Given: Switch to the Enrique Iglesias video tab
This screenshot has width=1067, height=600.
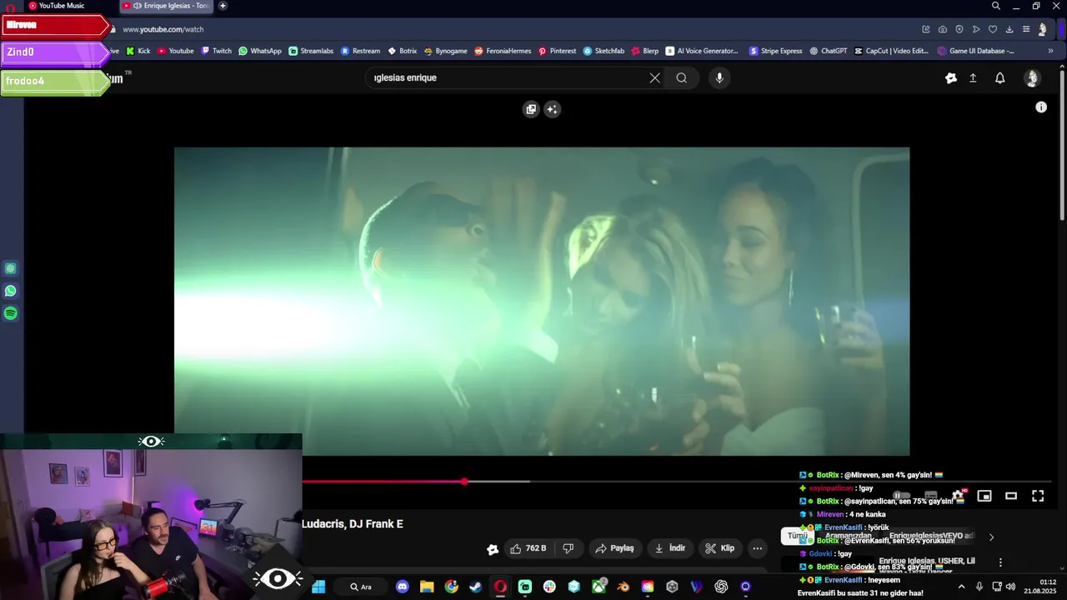Looking at the screenshot, I should tap(165, 6).
